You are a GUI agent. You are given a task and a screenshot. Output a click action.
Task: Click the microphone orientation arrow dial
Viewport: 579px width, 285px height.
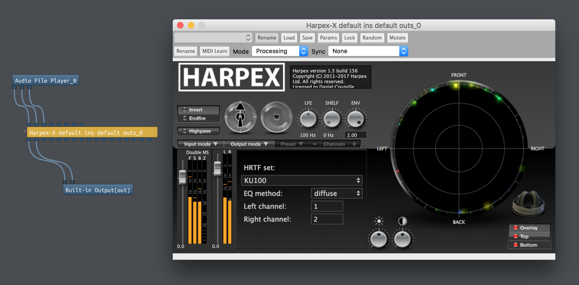[240, 117]
